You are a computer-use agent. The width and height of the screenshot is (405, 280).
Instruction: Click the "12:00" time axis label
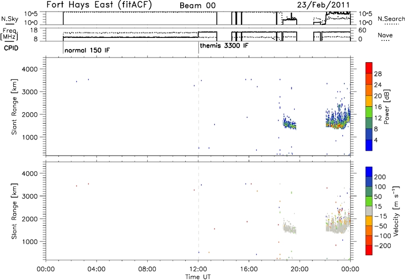pyautogui.click(x=198, y=269)
